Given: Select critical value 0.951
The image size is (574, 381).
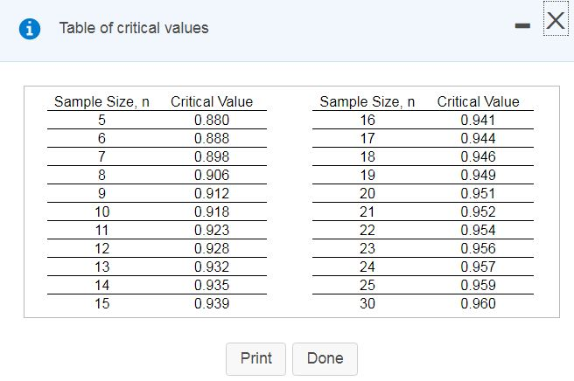Looking at the screenshot, I should pyautogui.click(x=478, y=193).
